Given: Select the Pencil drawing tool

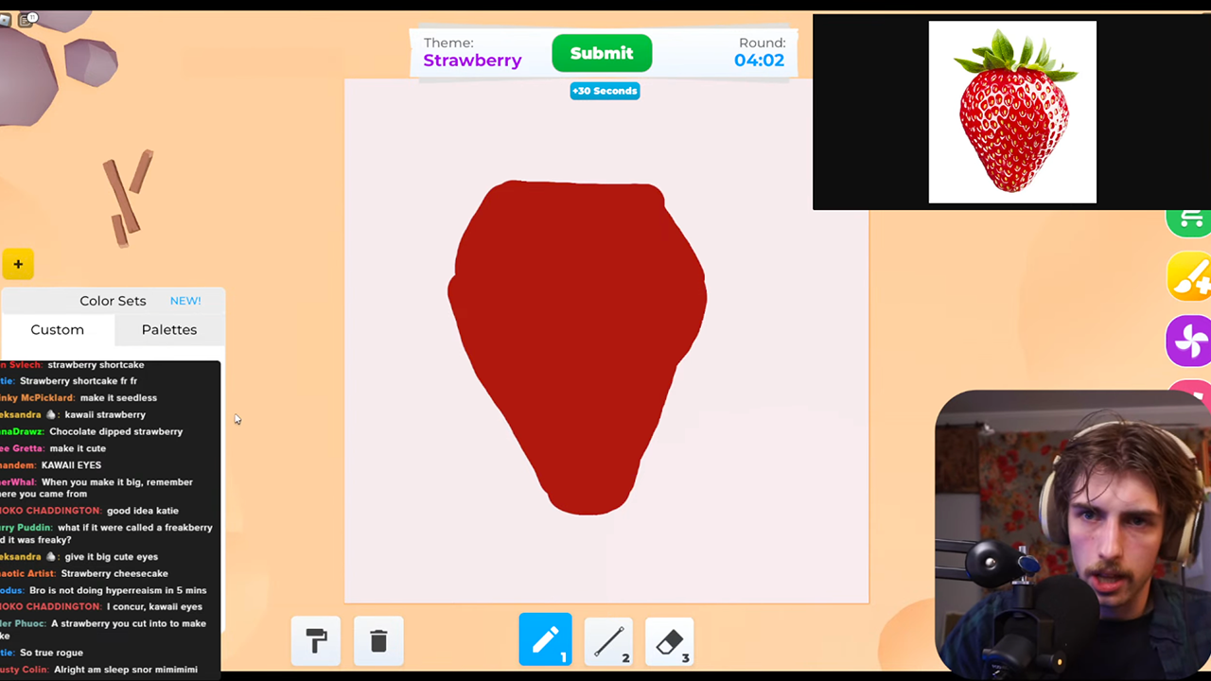Looking at the screenshot, I should tap(545, 640).
